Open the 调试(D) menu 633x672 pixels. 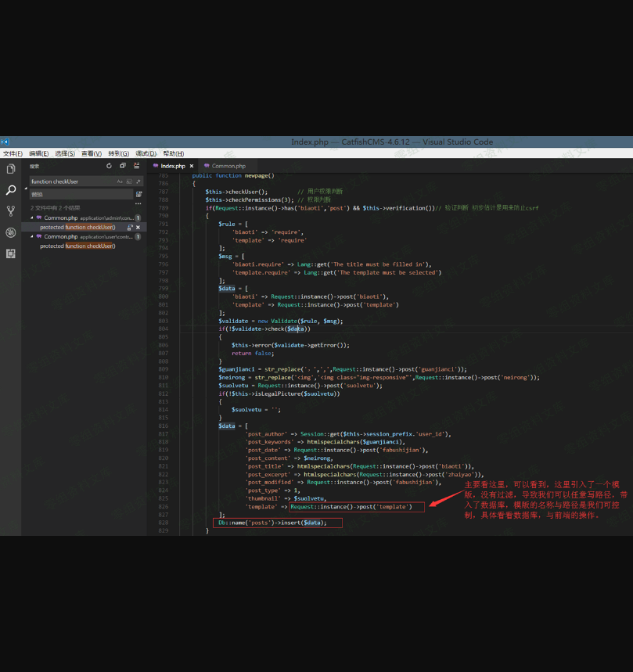[146, 153]
